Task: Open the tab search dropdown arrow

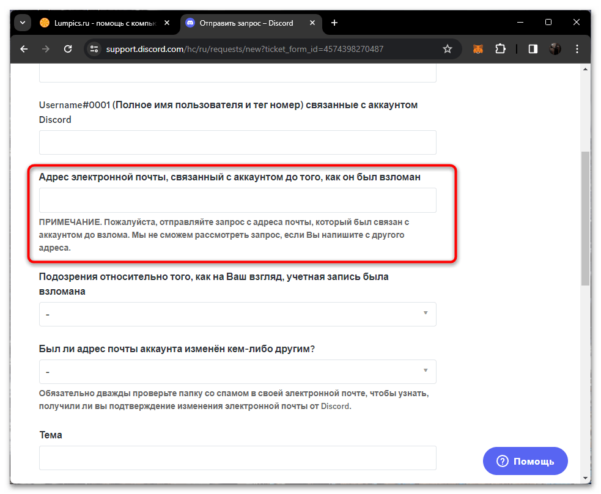Action: (23, 23)
